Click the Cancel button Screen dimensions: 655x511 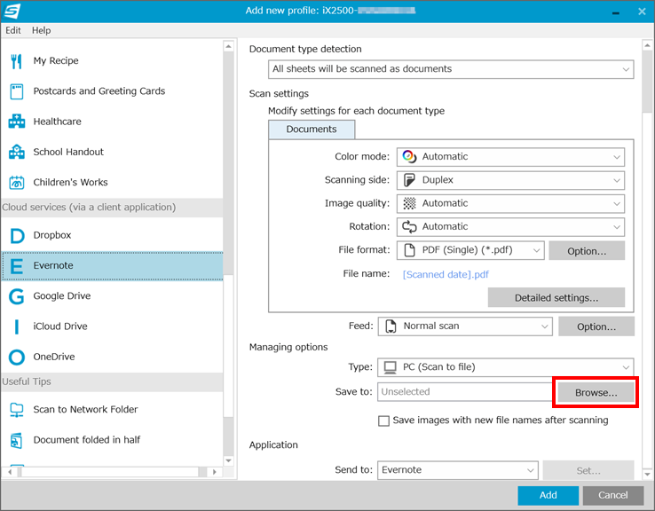pyautogui.click(x=612, y=495)
